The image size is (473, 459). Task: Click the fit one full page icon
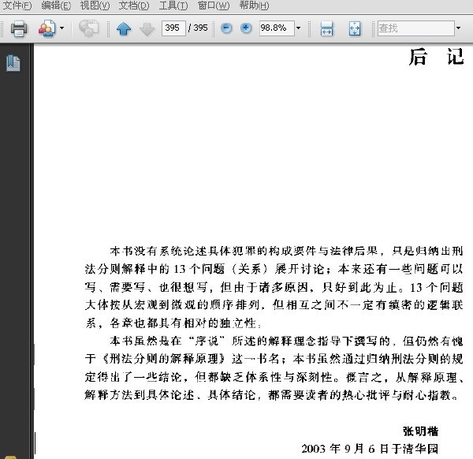pyautogui.click(x=355, y=28)
